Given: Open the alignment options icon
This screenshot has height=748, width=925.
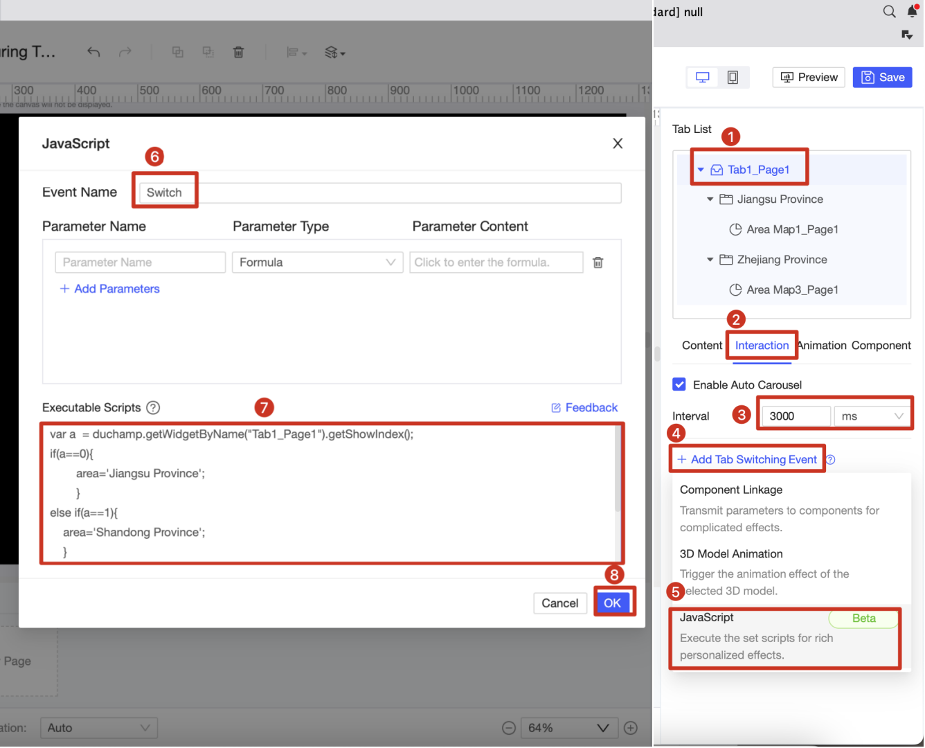Looking at the screenshot, I should click(x=296, y=52).
